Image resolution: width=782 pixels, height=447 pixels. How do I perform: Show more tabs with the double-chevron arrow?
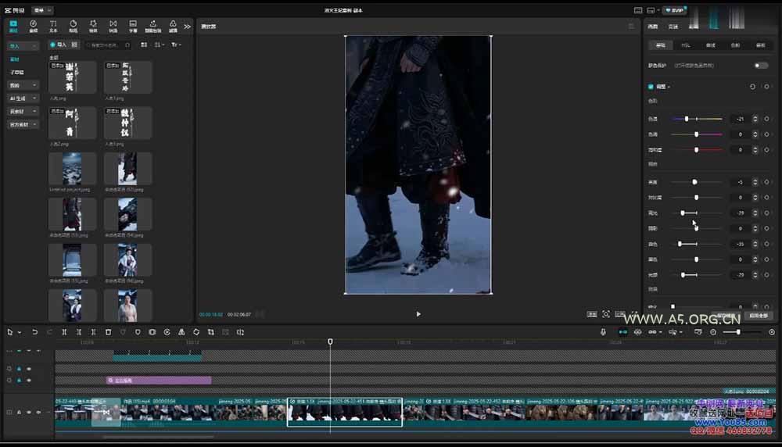tap(188, 27)
